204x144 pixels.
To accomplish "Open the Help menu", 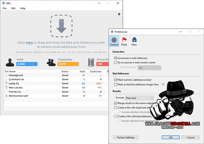I will [23, 8].
